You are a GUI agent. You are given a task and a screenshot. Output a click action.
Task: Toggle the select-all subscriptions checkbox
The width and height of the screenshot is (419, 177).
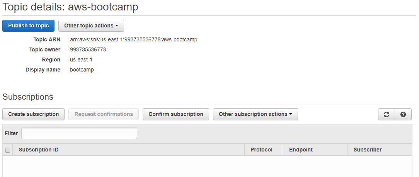pyautogui.click(x=8, y=150)
